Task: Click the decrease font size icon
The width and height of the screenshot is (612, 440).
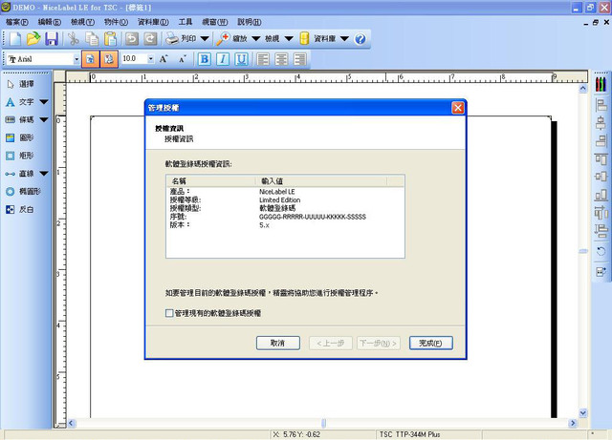Action: click(x=183, y=59)
